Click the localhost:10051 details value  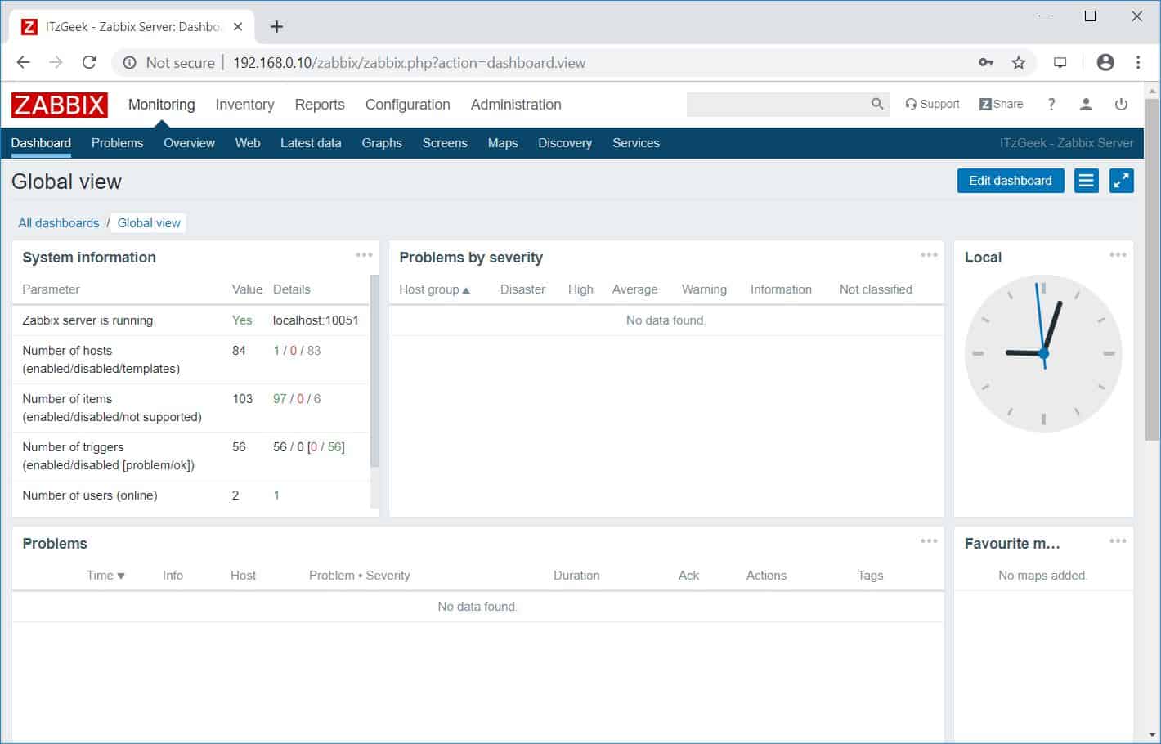coord(316,320)
